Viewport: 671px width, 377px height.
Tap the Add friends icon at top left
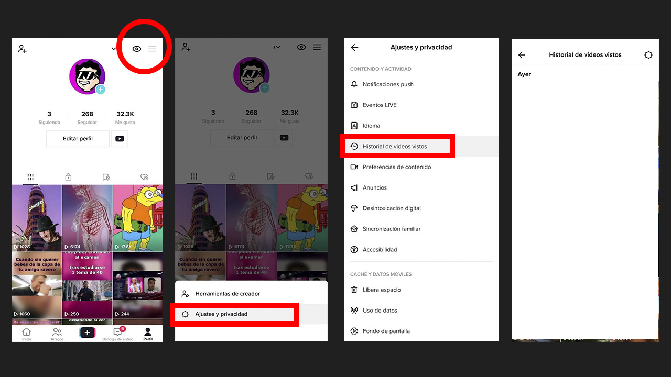(22, 49)
